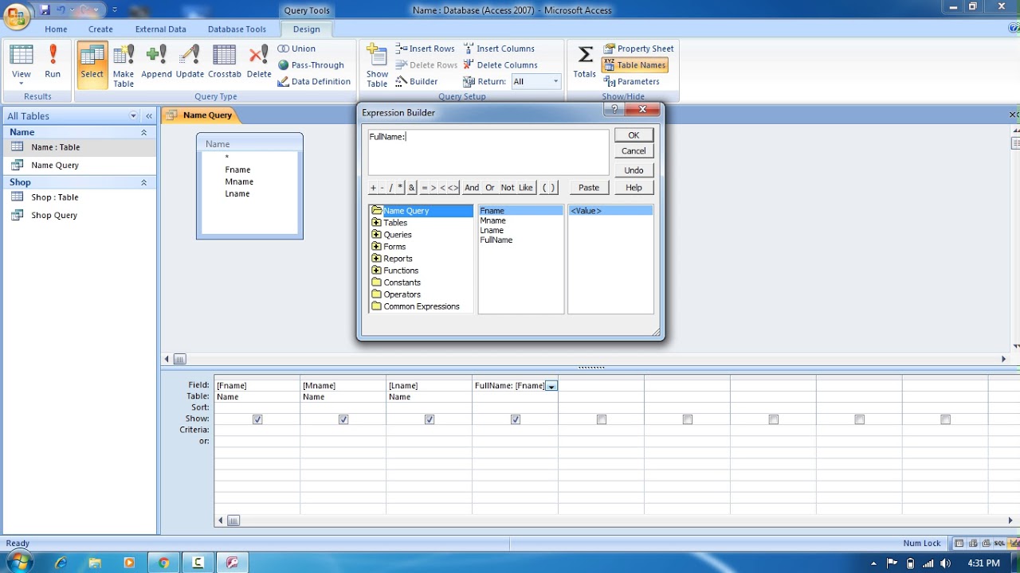Expand the Queries folder in Expression Builder
Viewport: 1020px width, 573px height.
376,235
